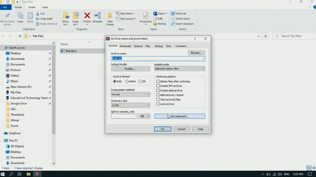Enable Create solid archive

(x=158, y=90)
